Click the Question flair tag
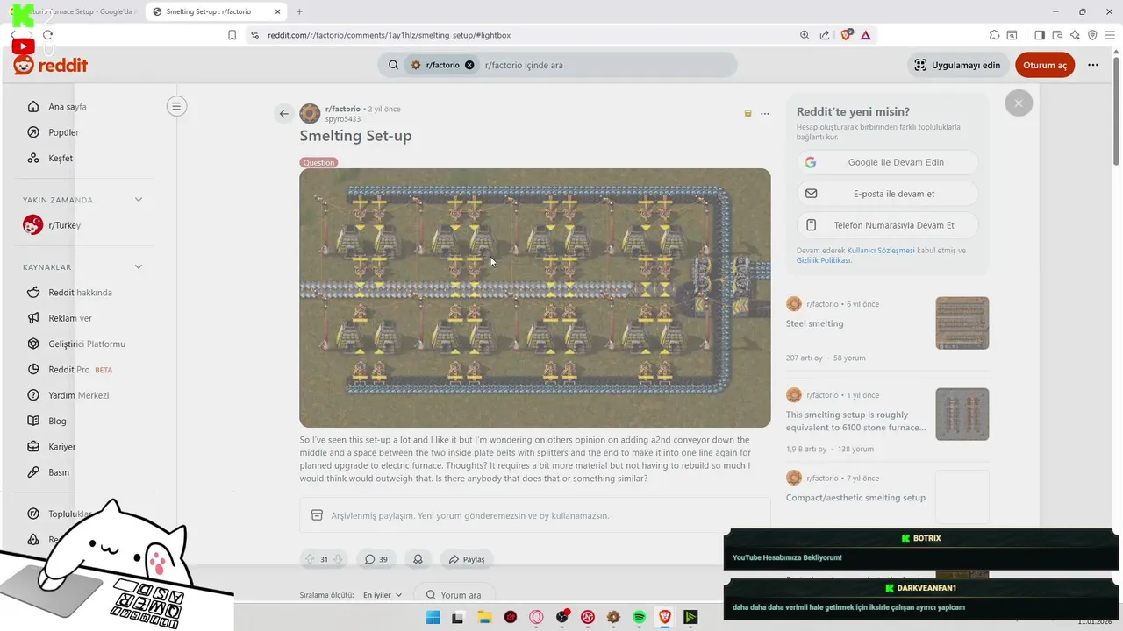 (x=318, y=162)
